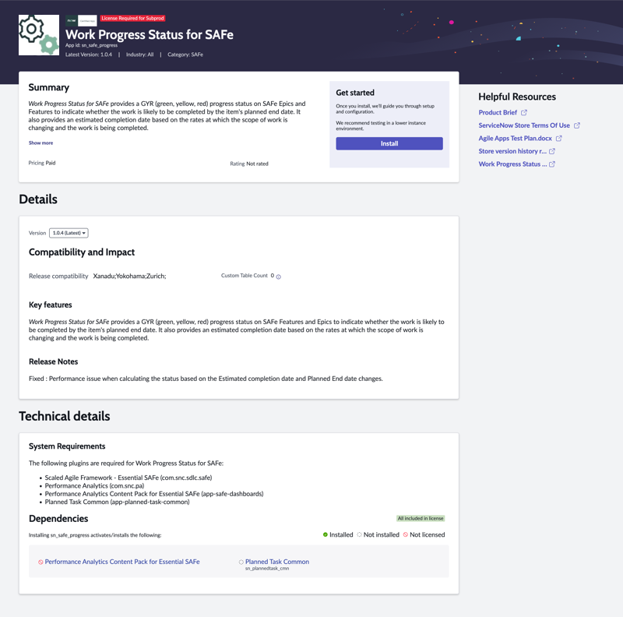Click the App id sn_safe_progress text

pyautogui.click(x=91, y=45)
